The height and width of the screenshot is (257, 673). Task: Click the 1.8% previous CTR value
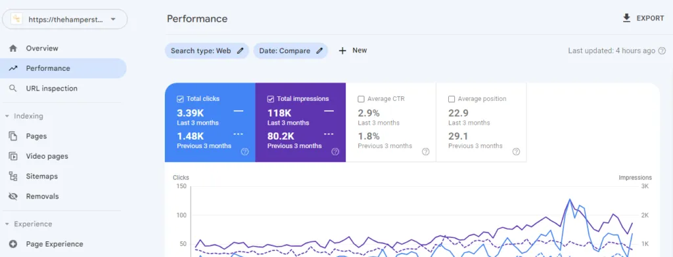tap(369, 136)
